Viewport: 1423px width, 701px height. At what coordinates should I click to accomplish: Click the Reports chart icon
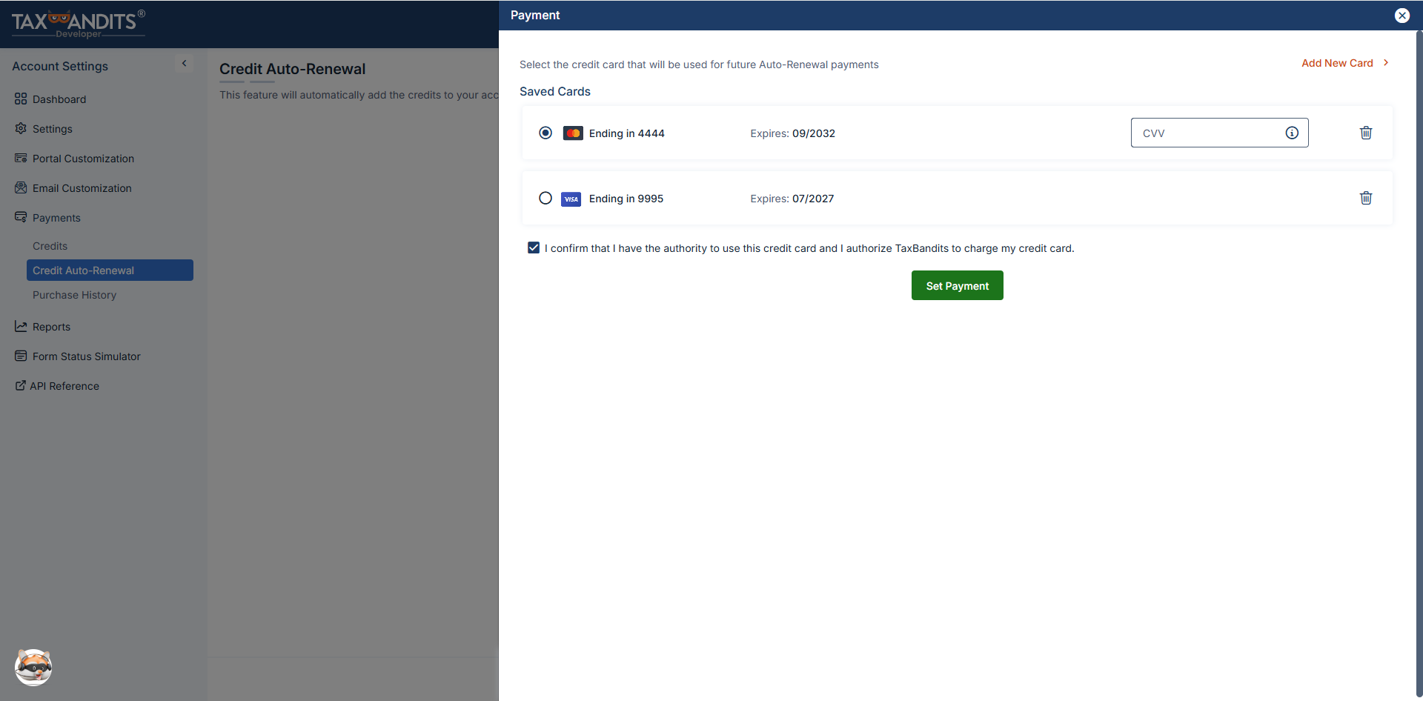pyautogui.click(x=21, y=326)
